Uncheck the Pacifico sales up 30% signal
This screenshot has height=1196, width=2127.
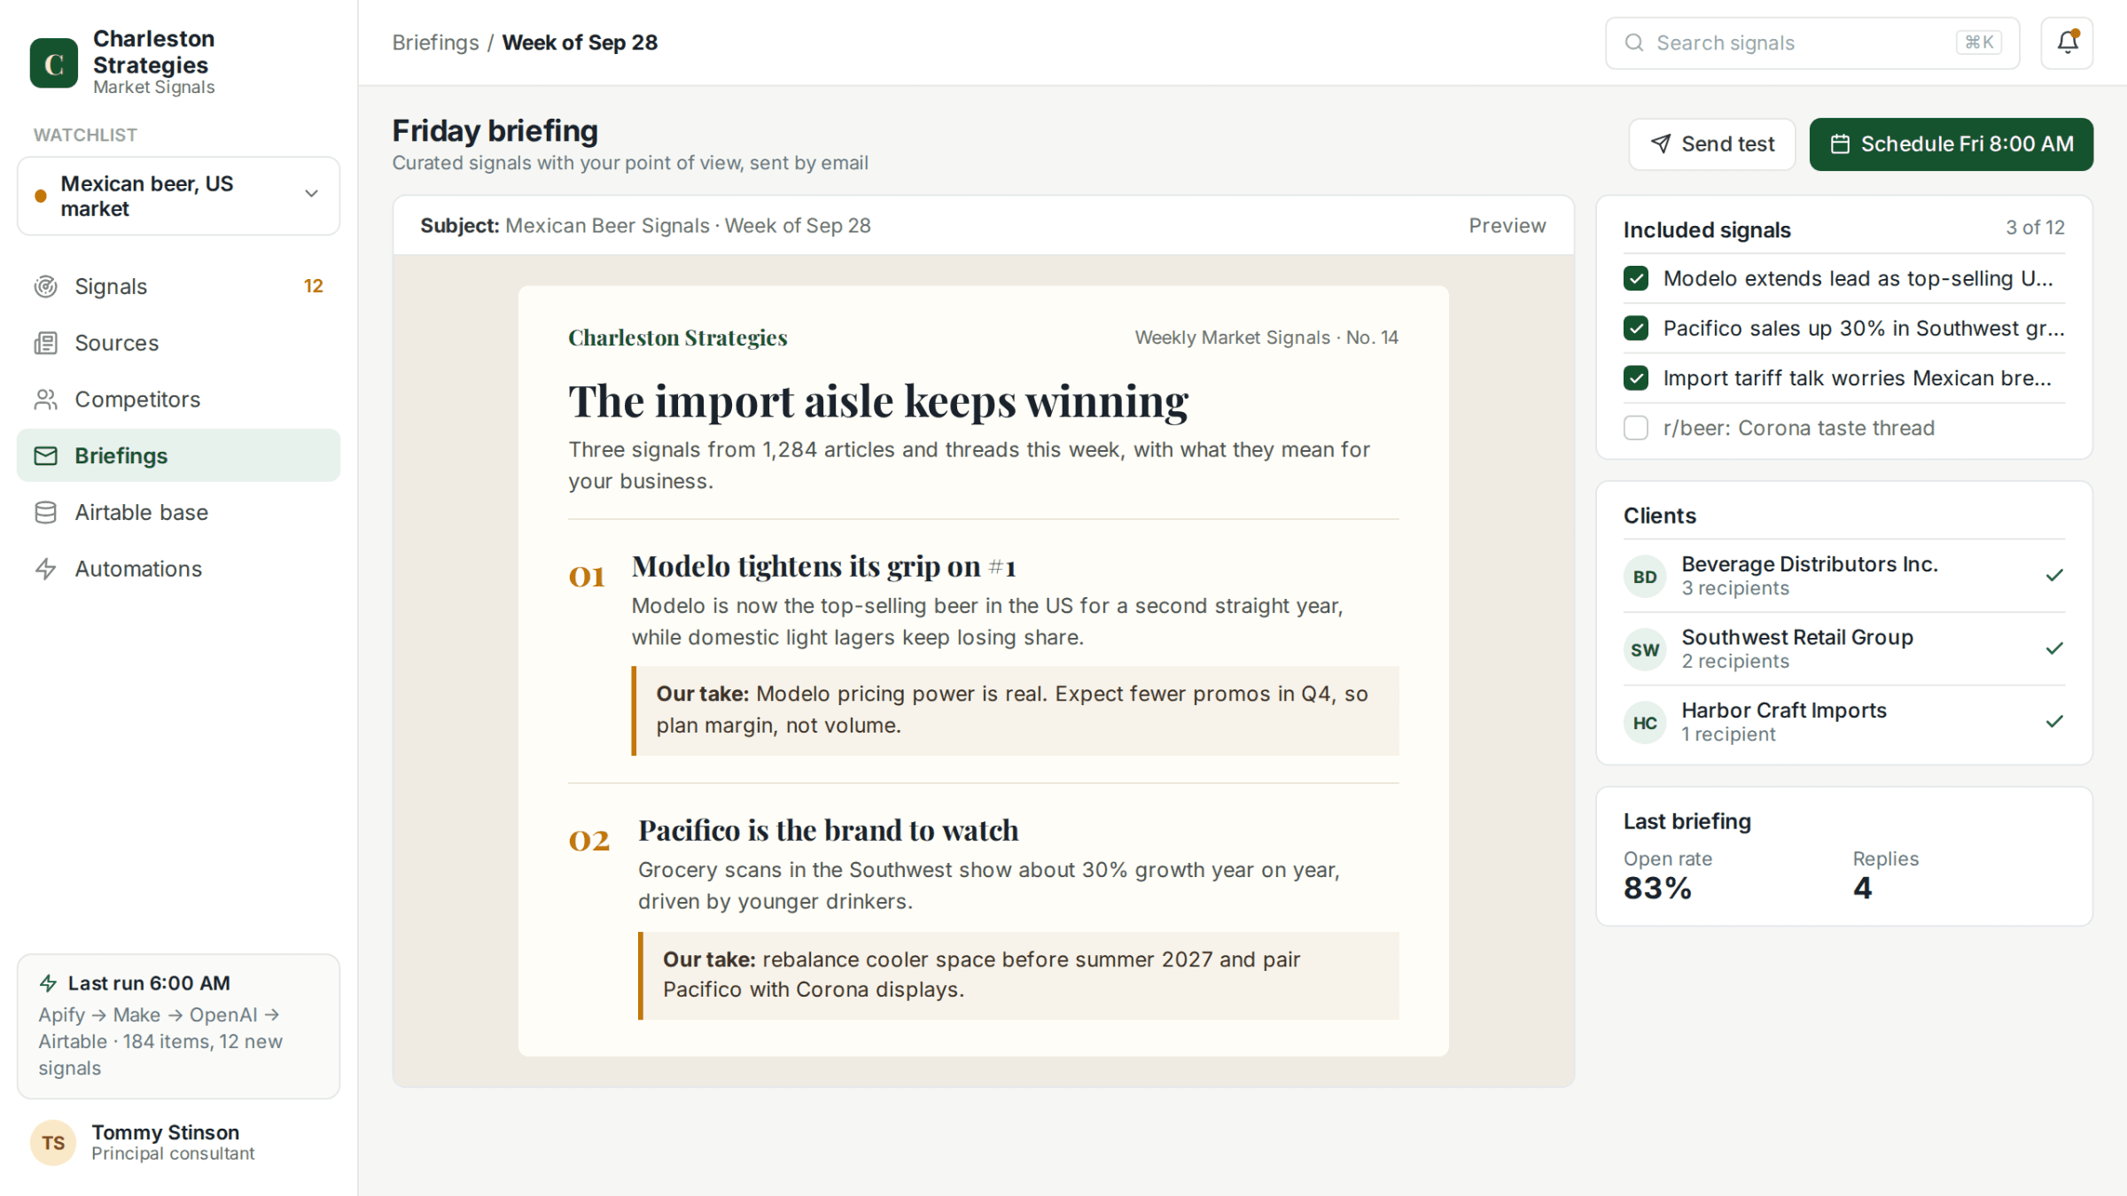(x=1636, y=329)
